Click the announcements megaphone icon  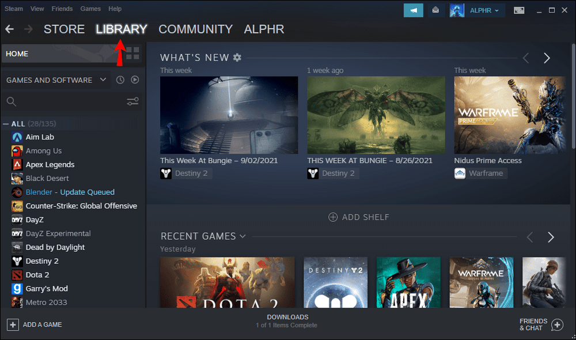tap(413, 10)
